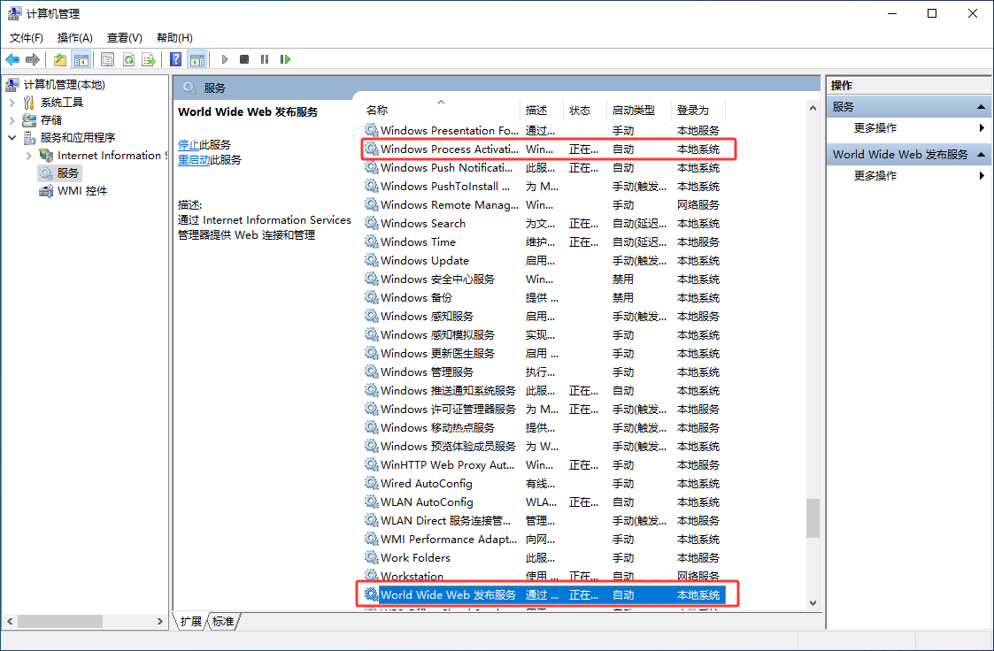Screen dimensions: 994x651
Task: Collapse the World Wide Web 发布服务 actions section
Action: click(x=981, y=155)
